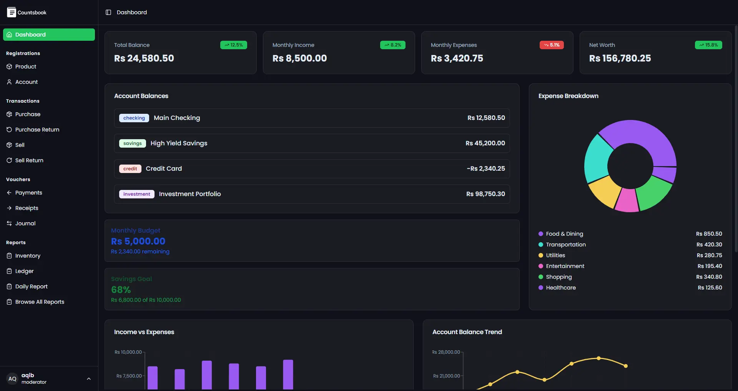Select the Product registration icon
Image resolution: width=738 pixels, height=391 pixels.
tap(9, 66)
